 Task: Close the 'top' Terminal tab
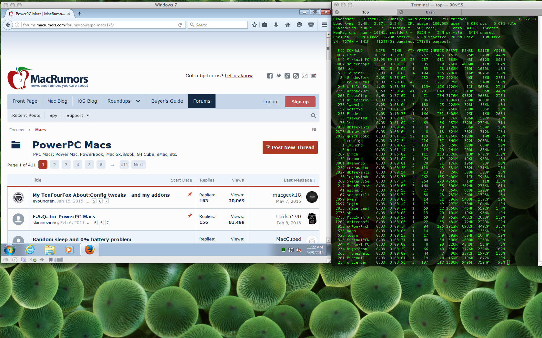coord(337,12)
